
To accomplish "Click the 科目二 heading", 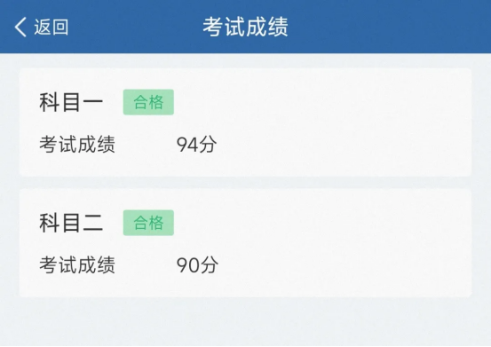I will point(71,223).
